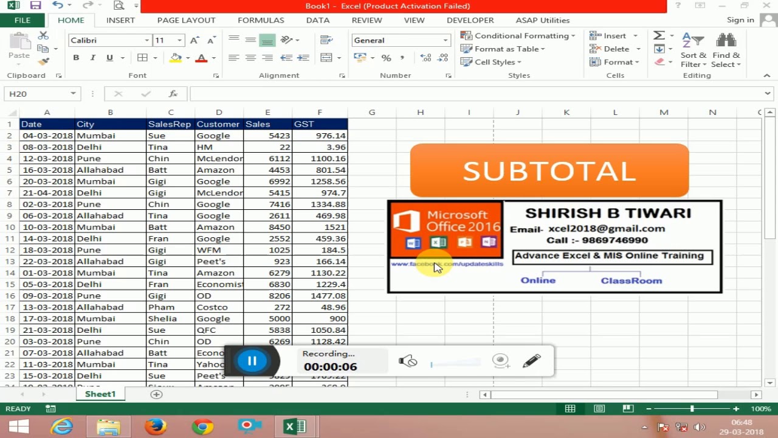
Task: Apply red Font Color A
Action: coord(201,58)
